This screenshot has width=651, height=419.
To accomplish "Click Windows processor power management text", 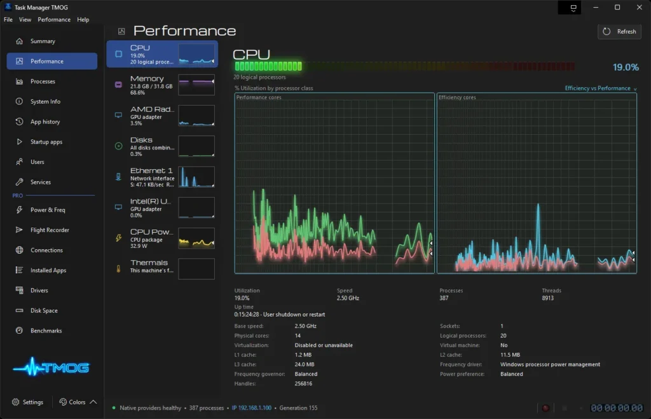I will [550, 364].
